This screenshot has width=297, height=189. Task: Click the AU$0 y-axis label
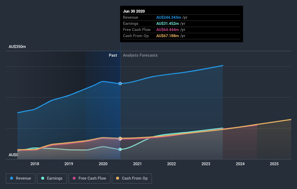(x=13, y=155)
